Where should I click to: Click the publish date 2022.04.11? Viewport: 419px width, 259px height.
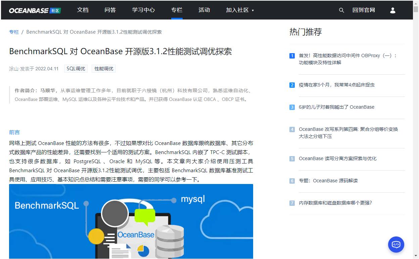(47, 69)
